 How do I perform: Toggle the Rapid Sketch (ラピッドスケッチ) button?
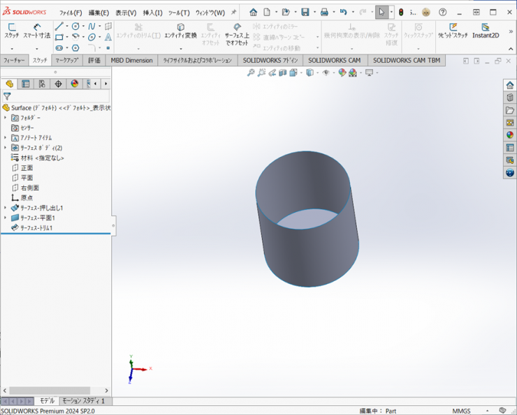click(453, 31)
